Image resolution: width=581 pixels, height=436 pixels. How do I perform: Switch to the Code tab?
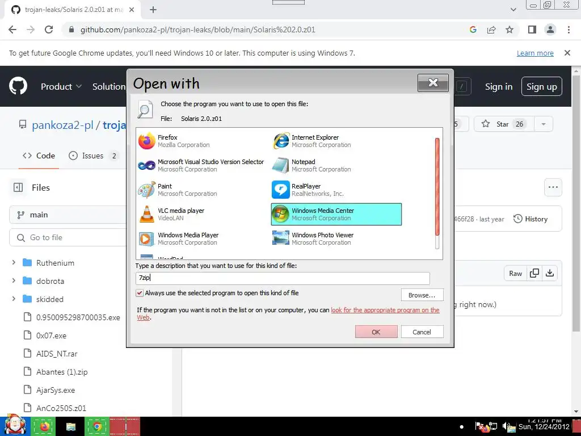click(39, 156)
